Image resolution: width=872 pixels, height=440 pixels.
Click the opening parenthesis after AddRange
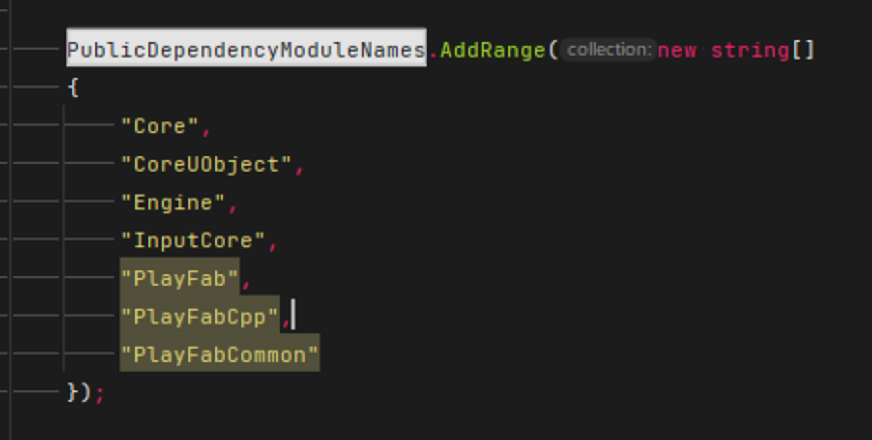552,50
